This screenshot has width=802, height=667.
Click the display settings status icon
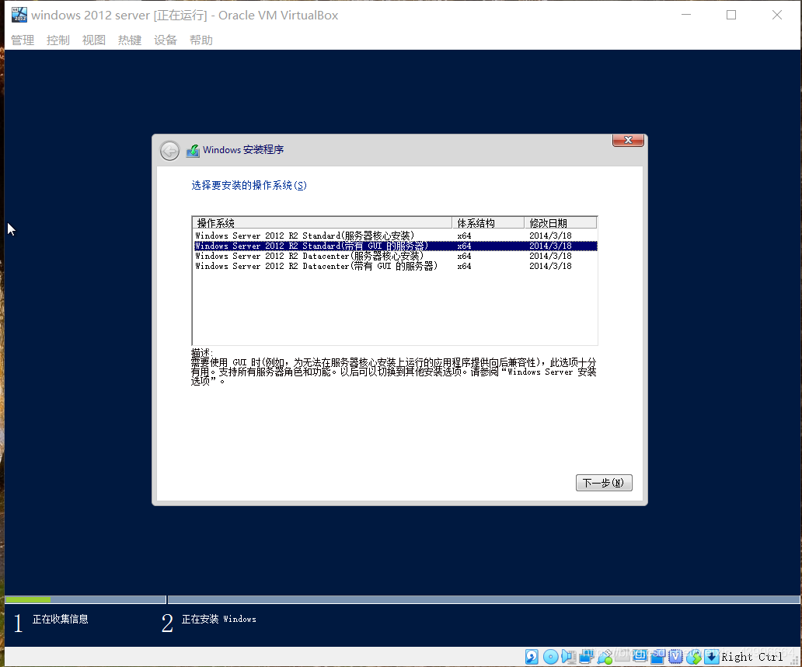tap(640, 656)
